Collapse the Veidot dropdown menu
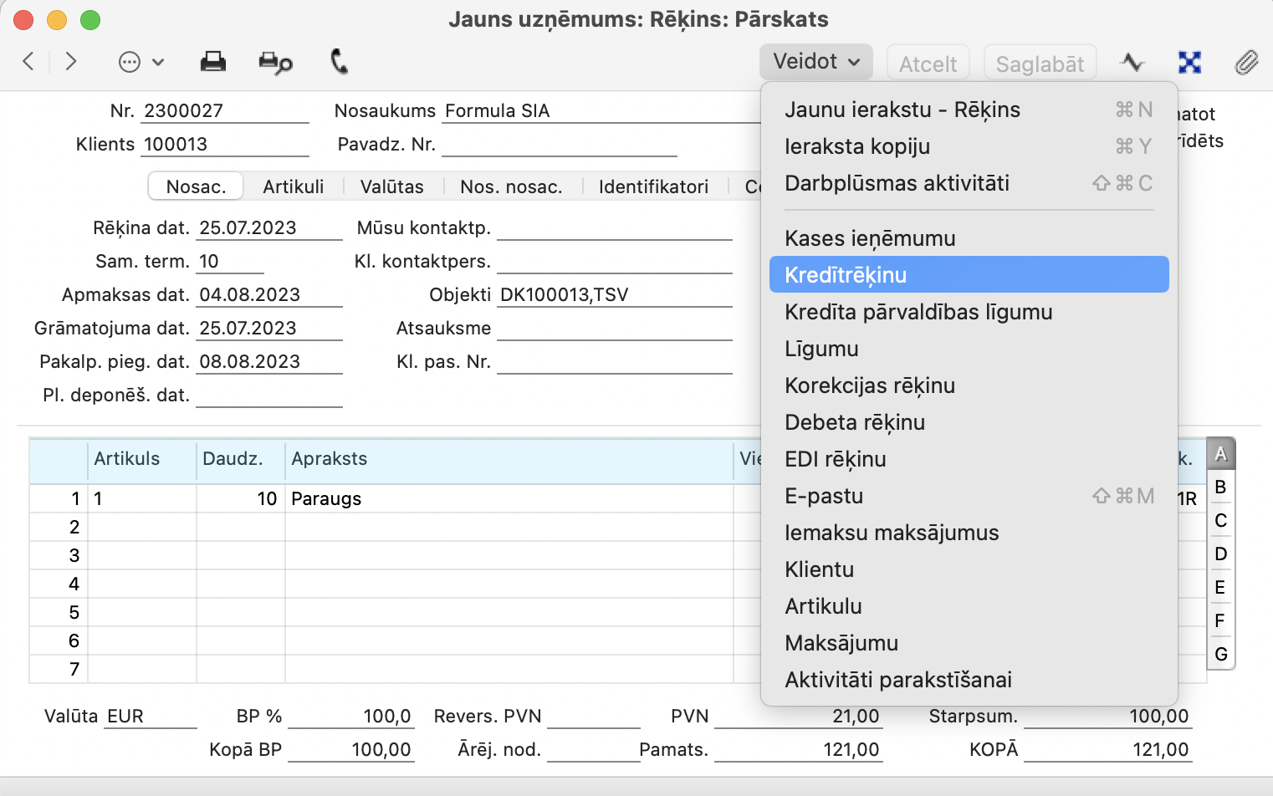1273x796 pixels. click(815, 62)
